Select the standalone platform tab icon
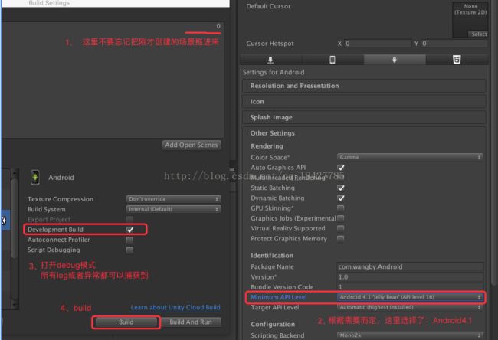The image size is (498, 340). click(270, 60)
